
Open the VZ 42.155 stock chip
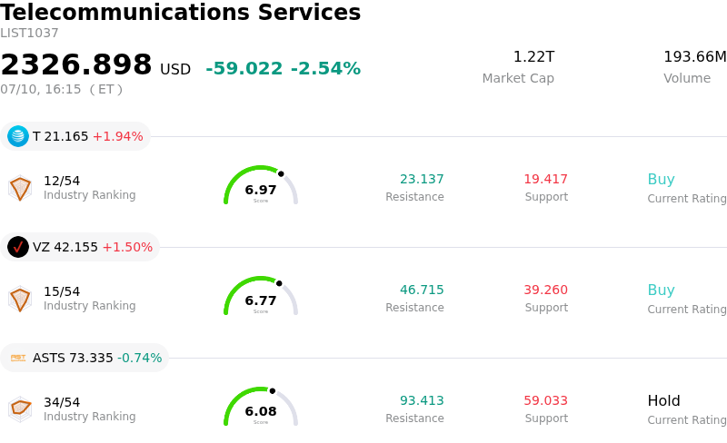(80, 247)
